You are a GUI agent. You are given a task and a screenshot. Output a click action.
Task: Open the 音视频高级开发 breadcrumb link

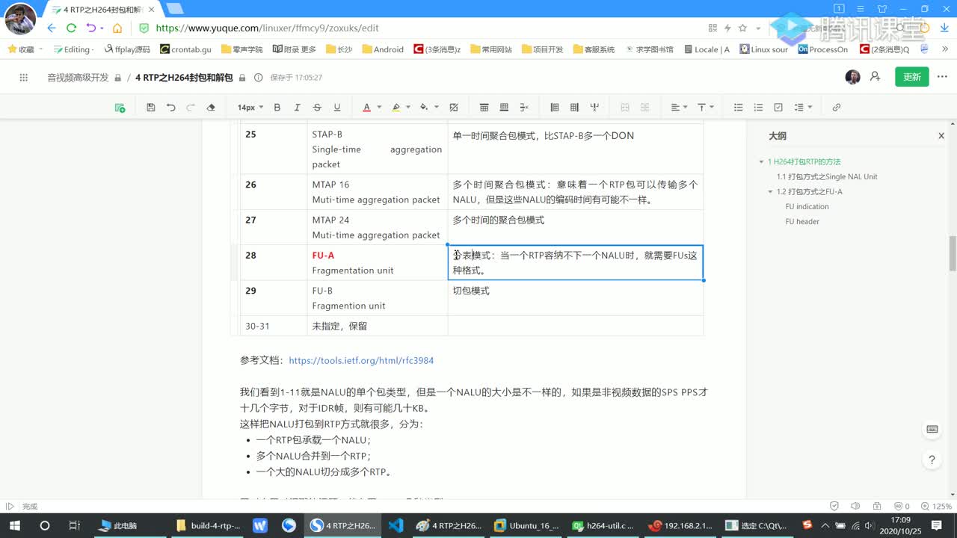pos(78,78)
